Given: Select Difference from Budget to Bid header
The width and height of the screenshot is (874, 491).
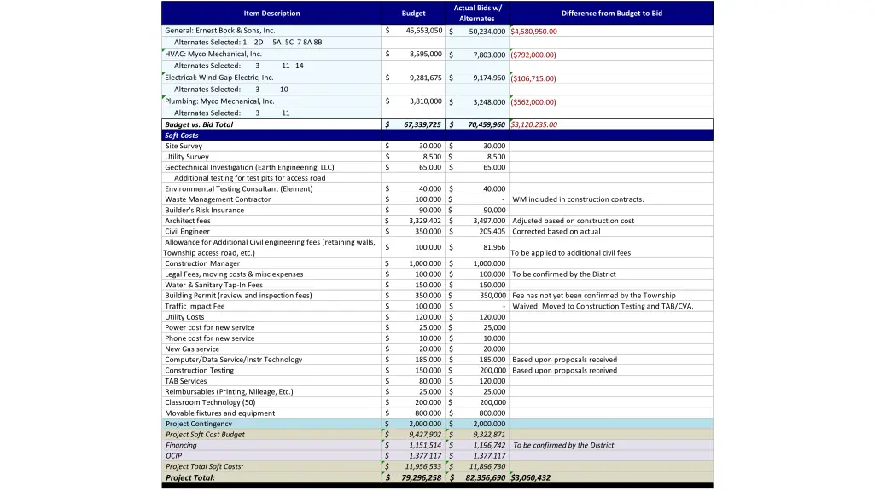Looking at the screenshot, I should (611, 14).
